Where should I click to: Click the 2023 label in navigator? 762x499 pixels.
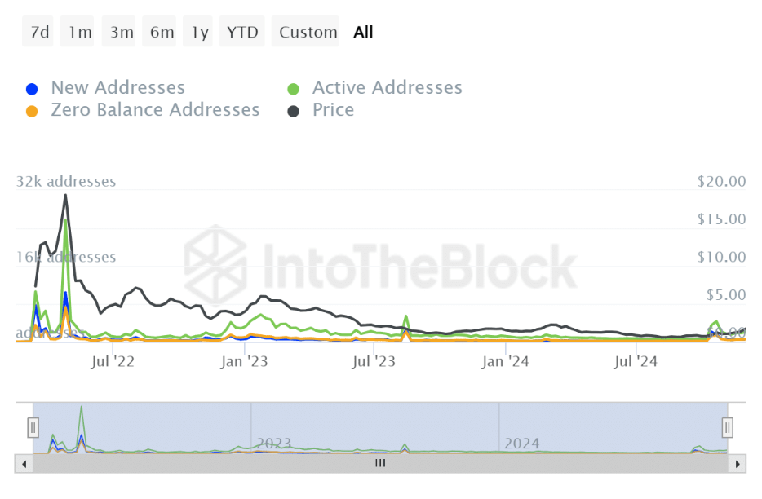click(273, 444)
